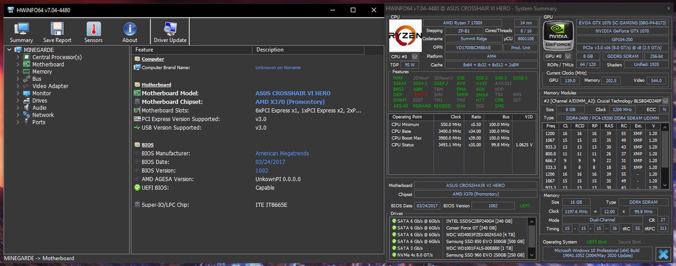Click the Motherboard tree node icon
The image size is (676, 266).
pyautogui.click(x=26, y=64)
